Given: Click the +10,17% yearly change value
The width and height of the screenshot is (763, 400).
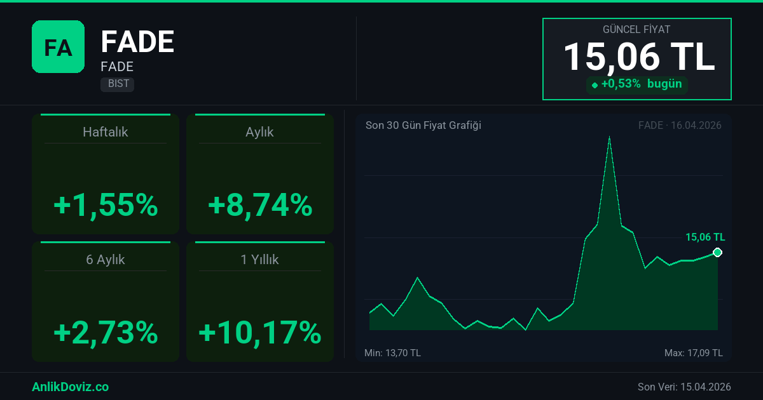Looking at the screenshot, I should 259,332.
